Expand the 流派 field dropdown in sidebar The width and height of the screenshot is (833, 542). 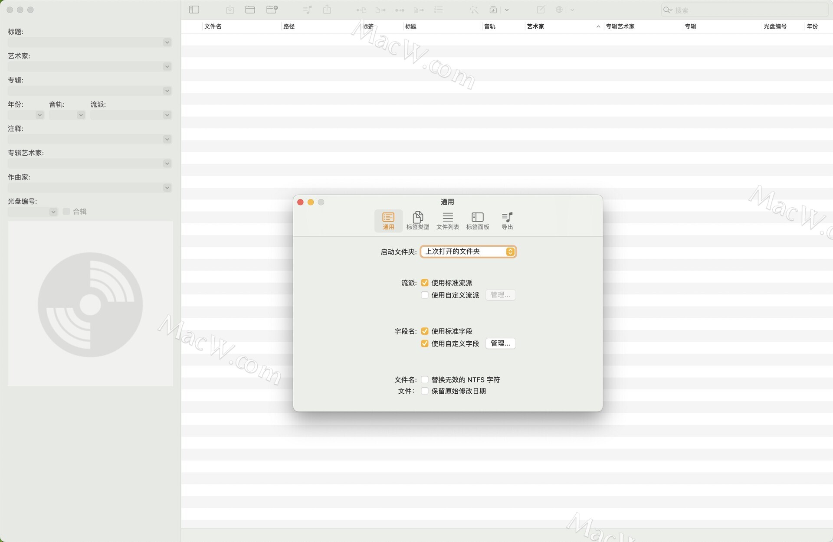(x=167, y=115)
